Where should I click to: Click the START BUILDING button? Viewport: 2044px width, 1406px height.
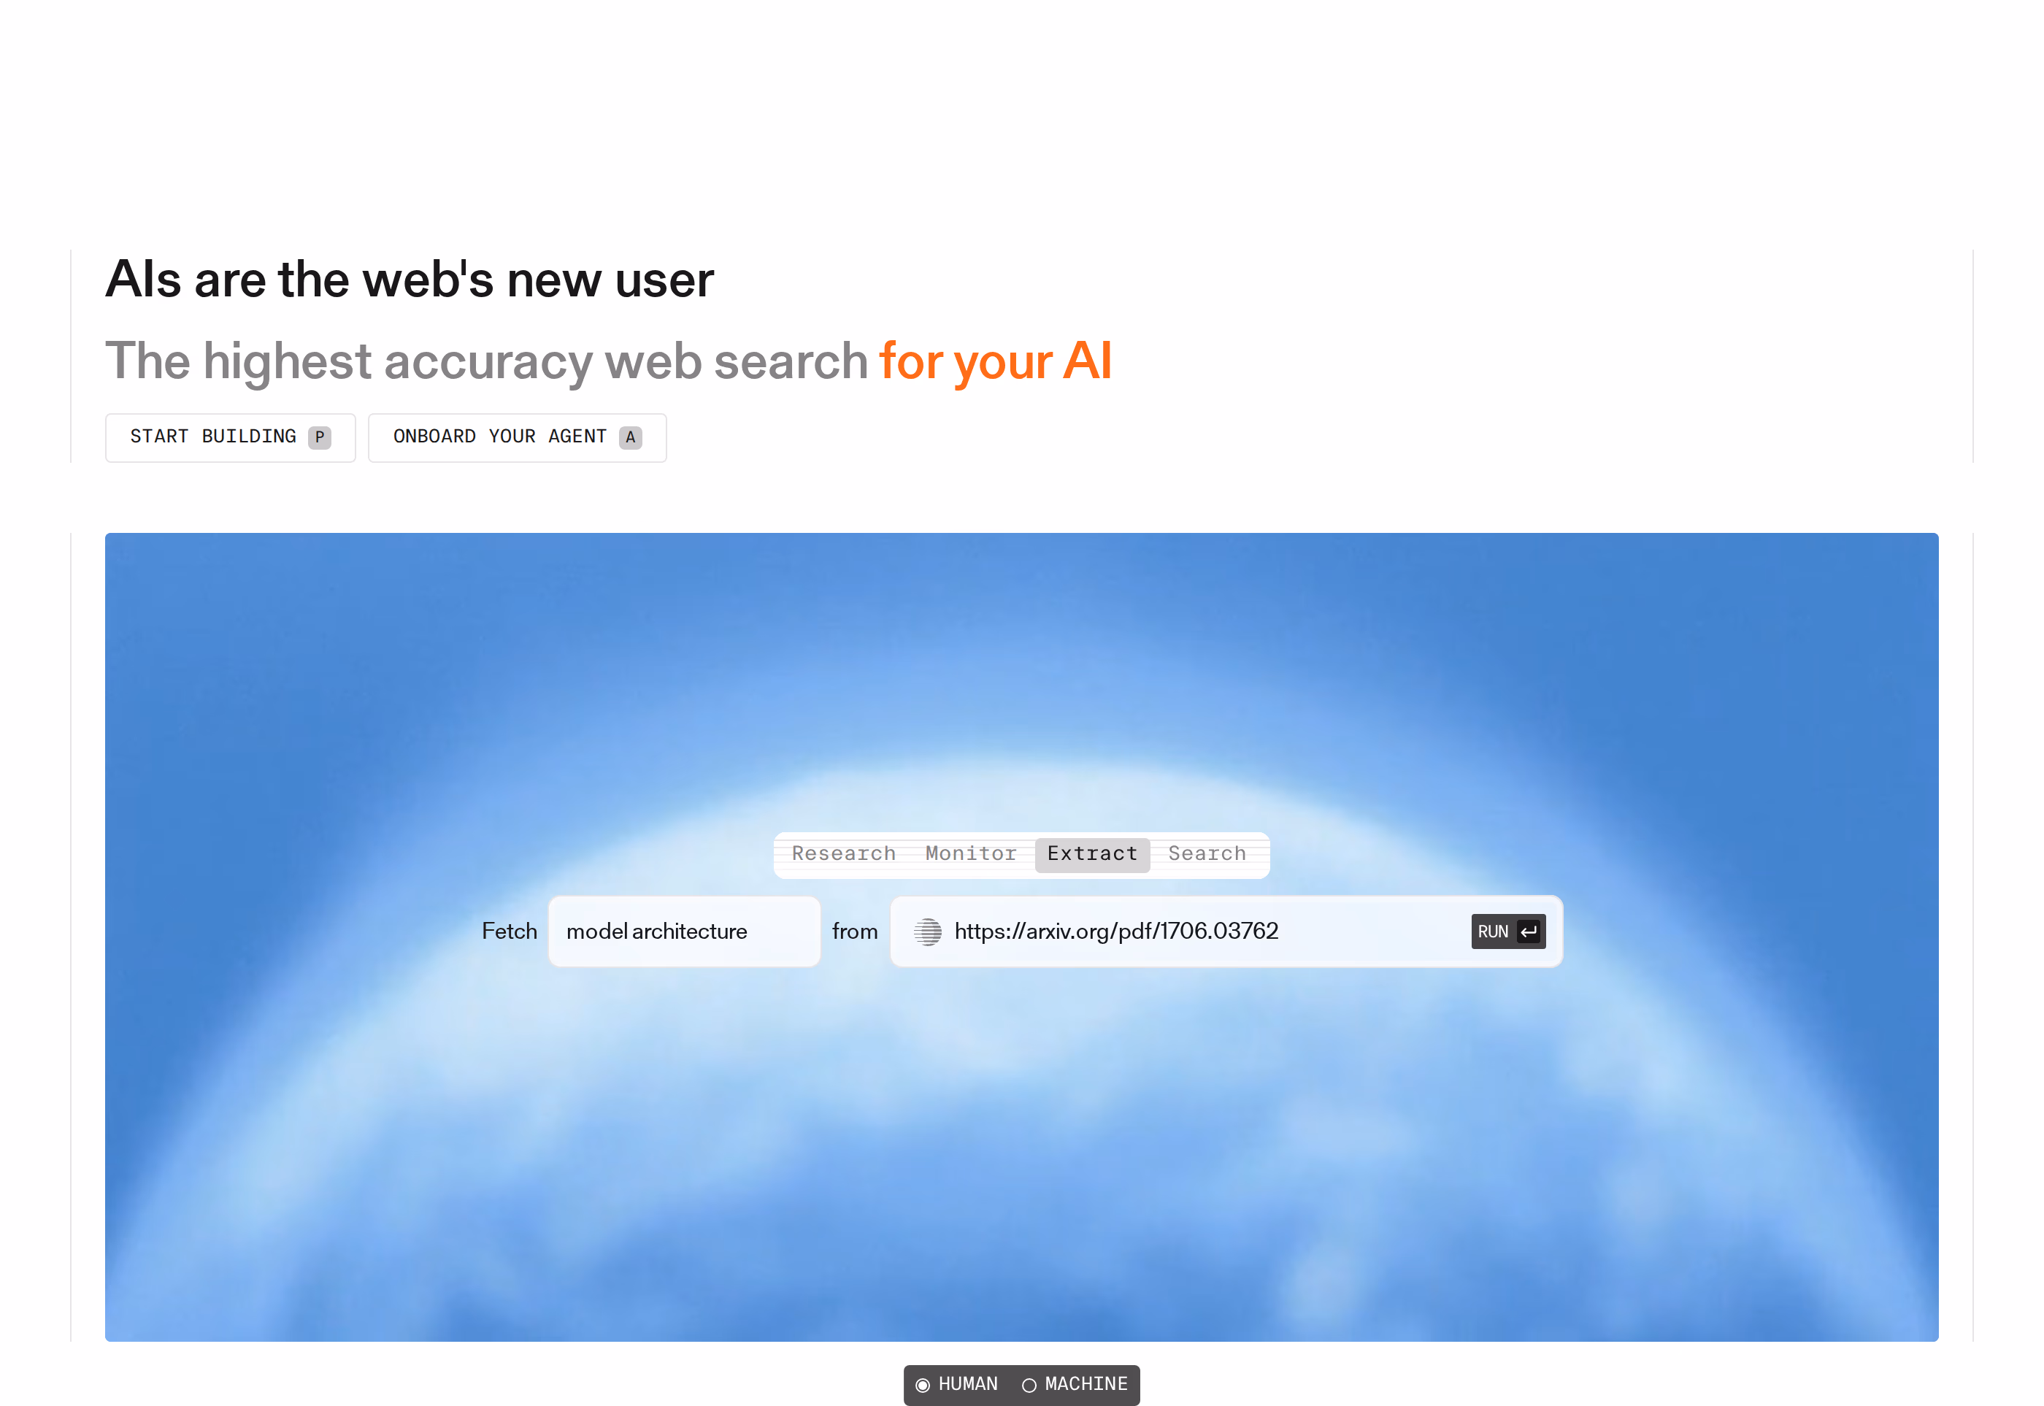230,437
